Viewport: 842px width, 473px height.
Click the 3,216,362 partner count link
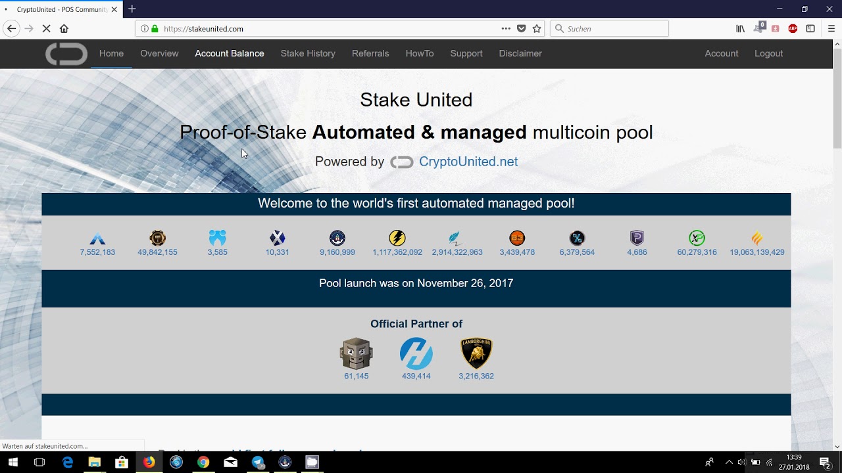click(476, 376)
